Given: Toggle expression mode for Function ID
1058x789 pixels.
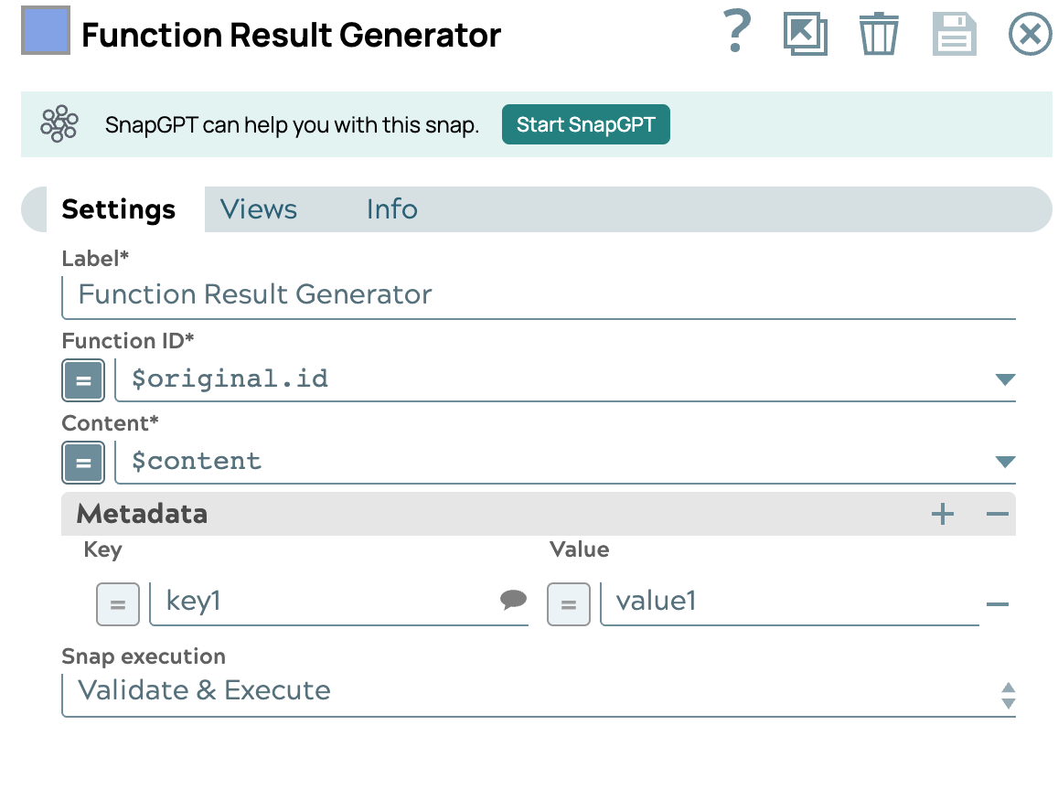Looking at the screenshot, I should coord(82,380).
